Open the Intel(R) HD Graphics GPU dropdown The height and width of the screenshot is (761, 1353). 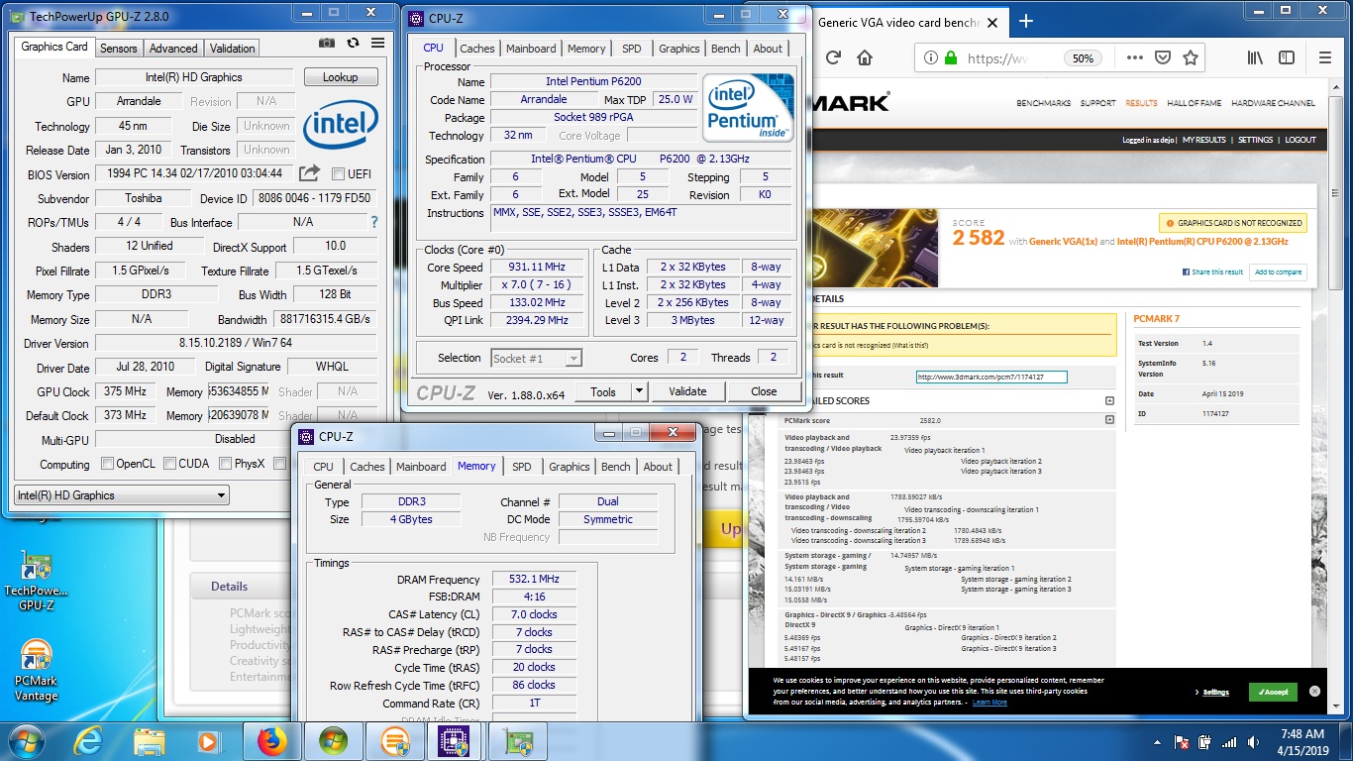[121, 495]
